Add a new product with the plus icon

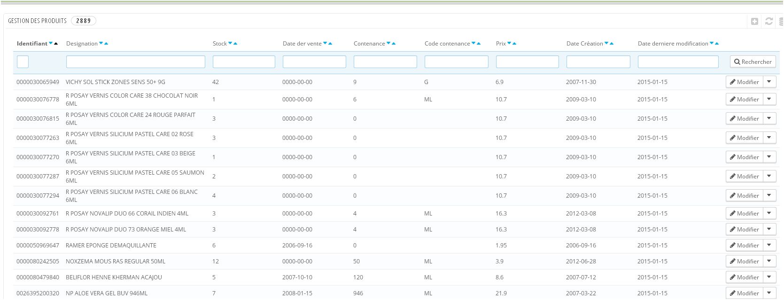coord(754,21)
